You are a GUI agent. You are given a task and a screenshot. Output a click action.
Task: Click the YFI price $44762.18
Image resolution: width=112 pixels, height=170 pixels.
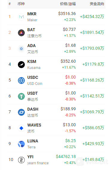coord(66,157)
